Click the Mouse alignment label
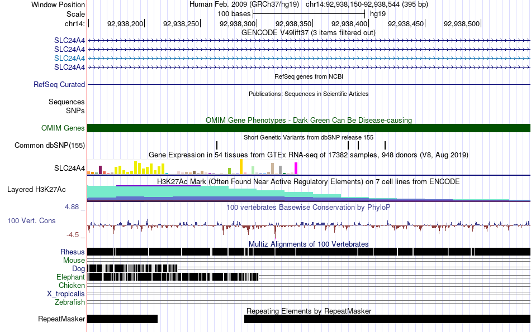531x332 pixels. pyautogui.click(x=74, y=261)
